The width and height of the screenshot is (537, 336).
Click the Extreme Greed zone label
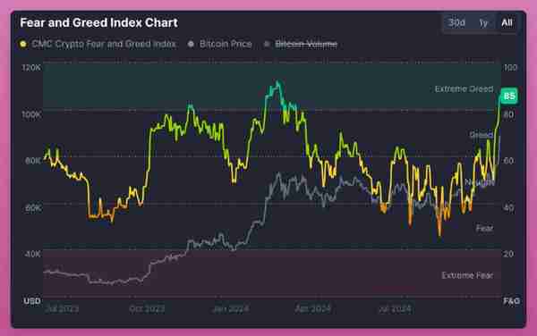464,88
